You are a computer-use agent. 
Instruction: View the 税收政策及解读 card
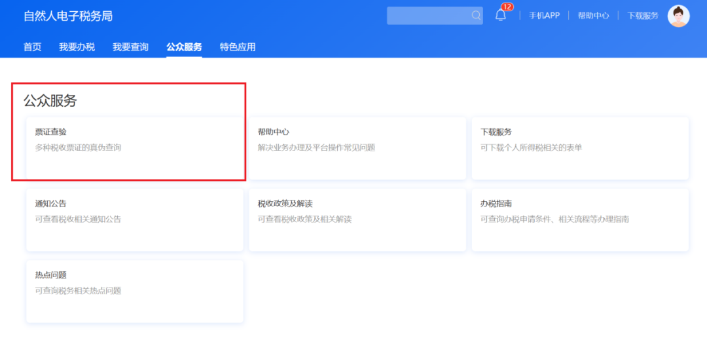[x=357, y=219]
